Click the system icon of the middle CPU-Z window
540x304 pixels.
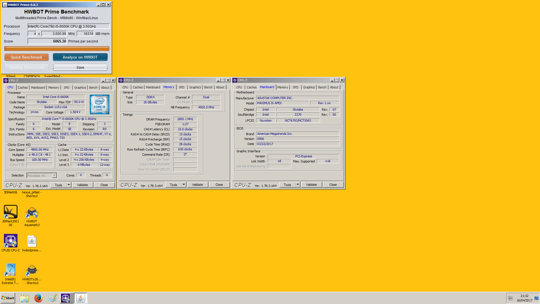coord(121,80)
